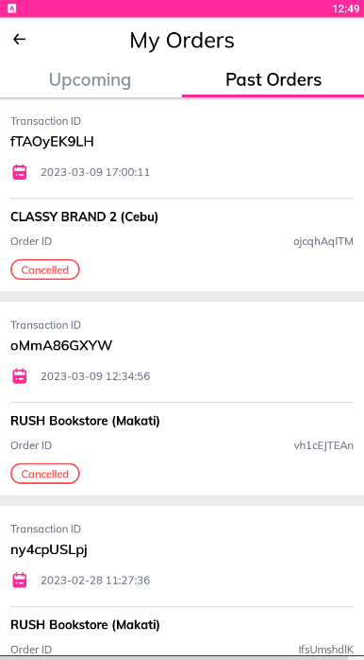Screen dimensions: 364x660
Task: Tap Cancelled badge under order vh1cEJTEAn
Action: tap(45, 474)
